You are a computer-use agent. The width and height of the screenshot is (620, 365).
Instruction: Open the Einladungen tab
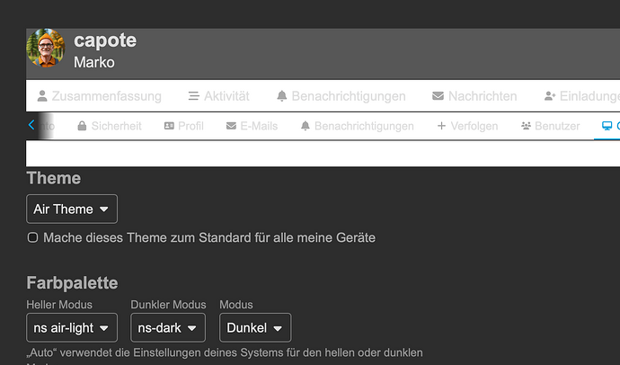582,96
